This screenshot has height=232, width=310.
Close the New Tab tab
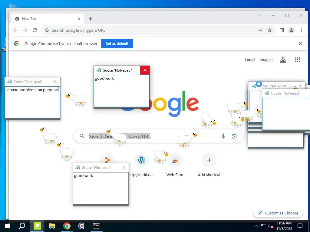(x=79, y=19)
